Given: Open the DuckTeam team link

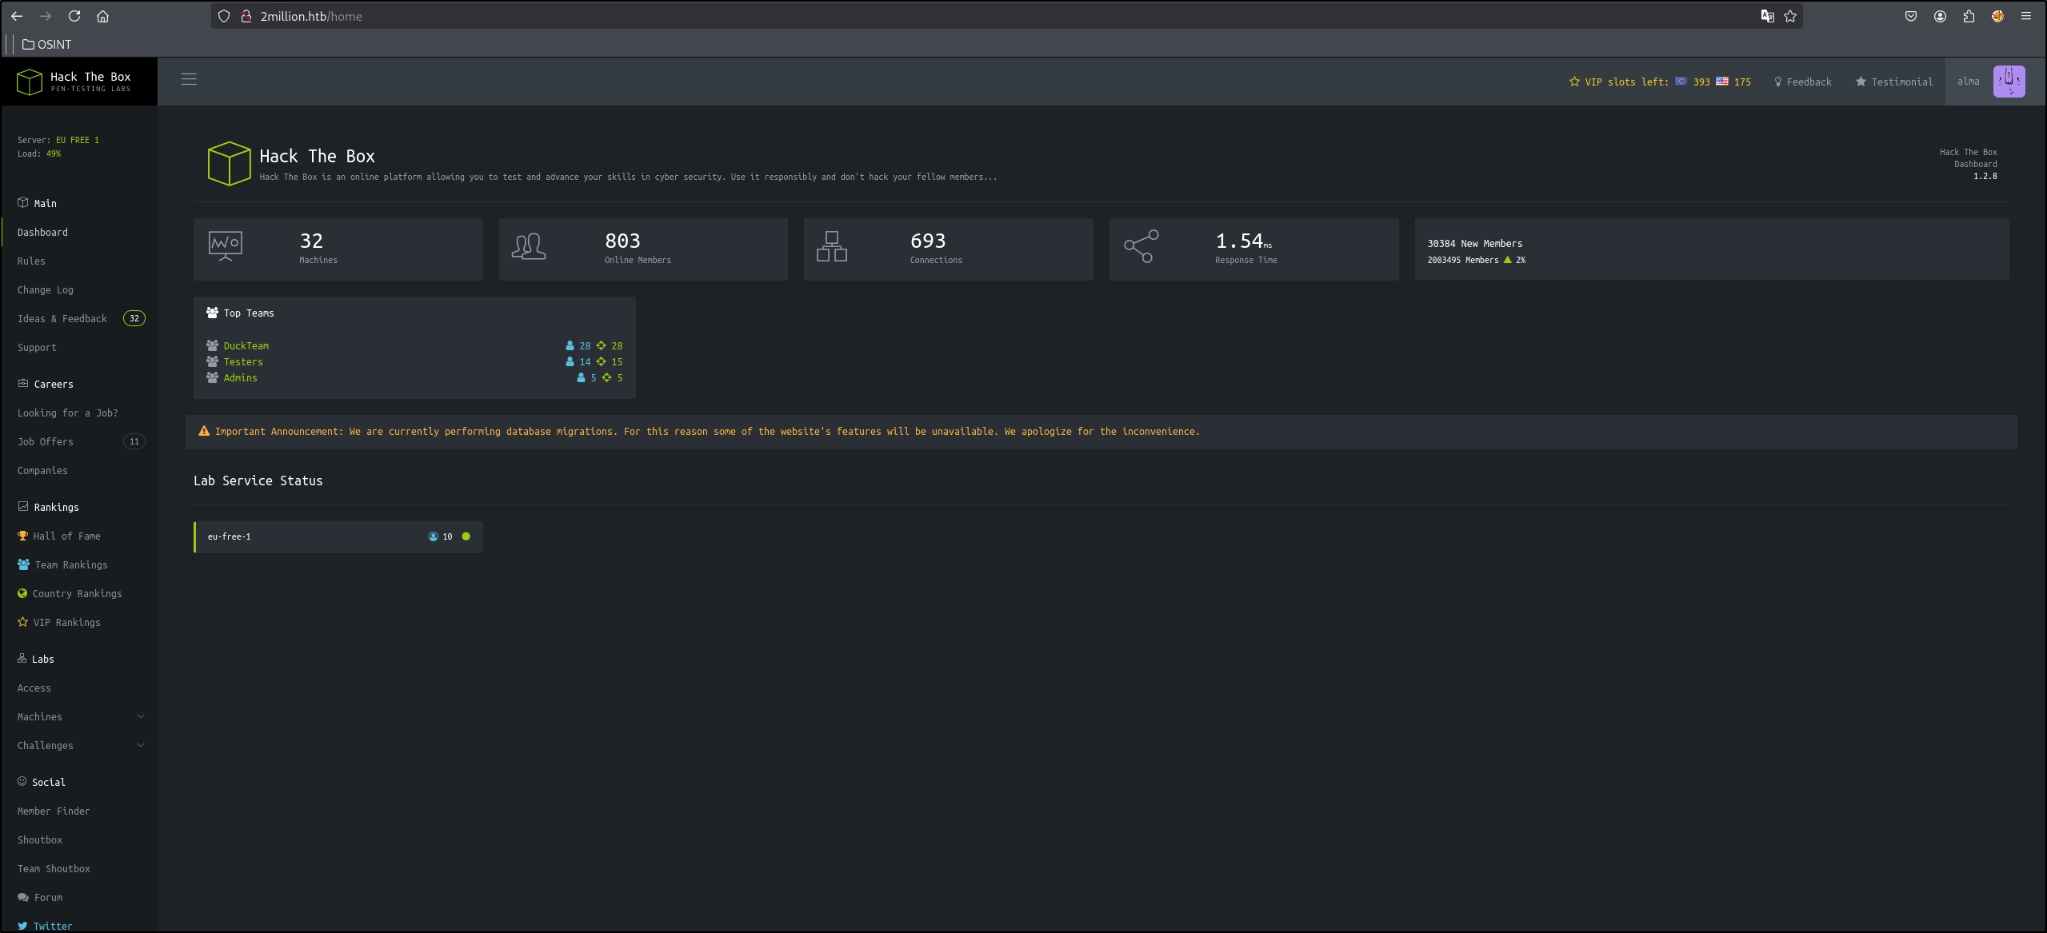Looking at the screenshot, I should point(246,345).
